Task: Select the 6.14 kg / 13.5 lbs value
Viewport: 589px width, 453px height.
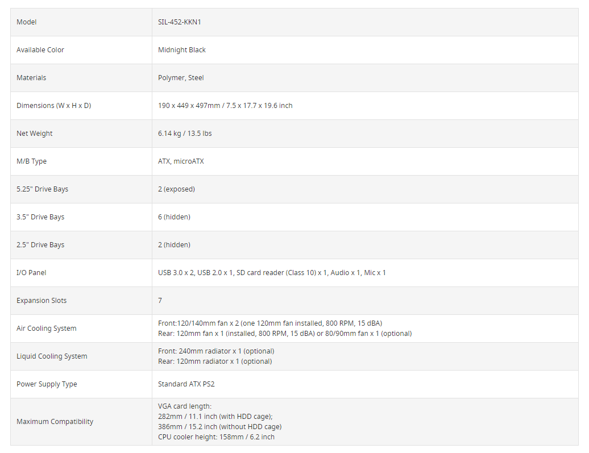Action: (x=185, y=134)
